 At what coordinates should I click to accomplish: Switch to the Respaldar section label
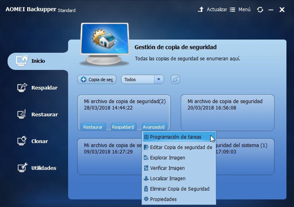coord(45,88)
